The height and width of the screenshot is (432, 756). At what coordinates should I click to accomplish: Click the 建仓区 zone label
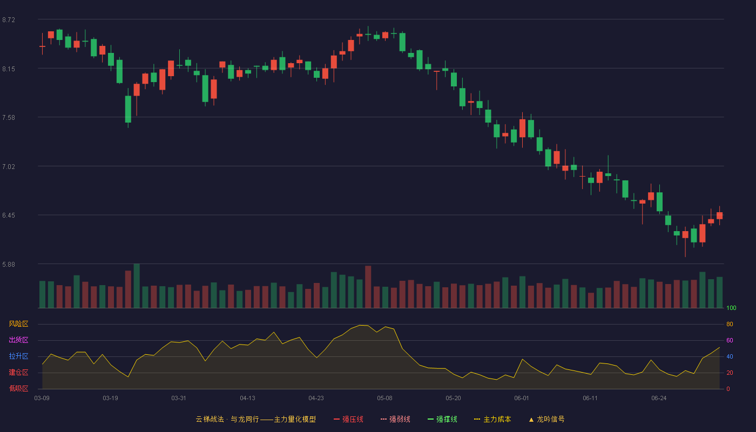pyautogui.click(x=18, y=373)
